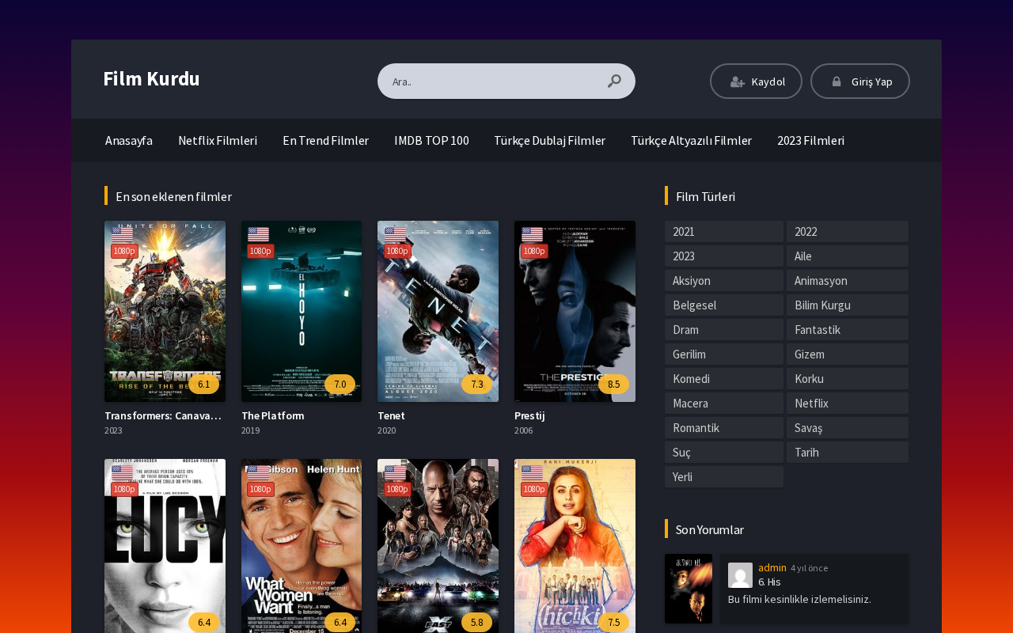Screen dimensions: 1013x633
Task: Open Türkçe Dublaj Filmler menu
Action: 550,140
